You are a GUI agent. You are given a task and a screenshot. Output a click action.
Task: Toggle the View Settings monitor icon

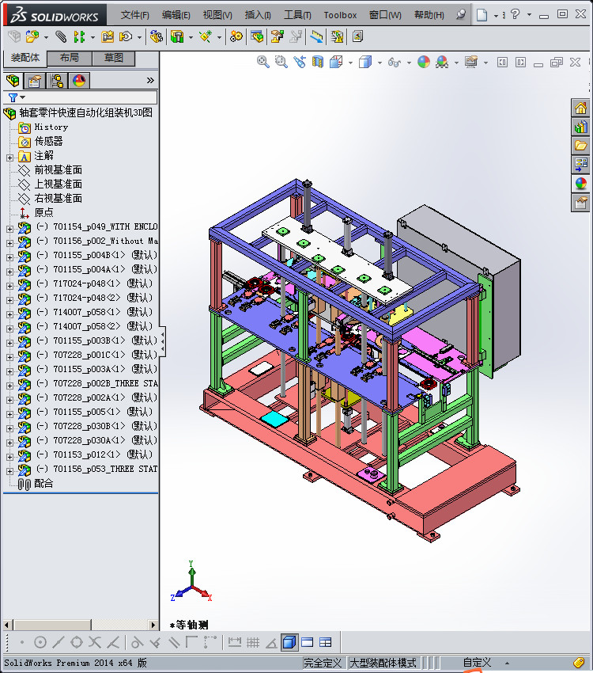click(471, 63)
